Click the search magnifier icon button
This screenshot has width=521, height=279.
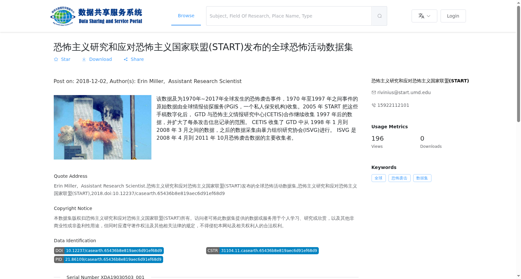click(379, 16)
